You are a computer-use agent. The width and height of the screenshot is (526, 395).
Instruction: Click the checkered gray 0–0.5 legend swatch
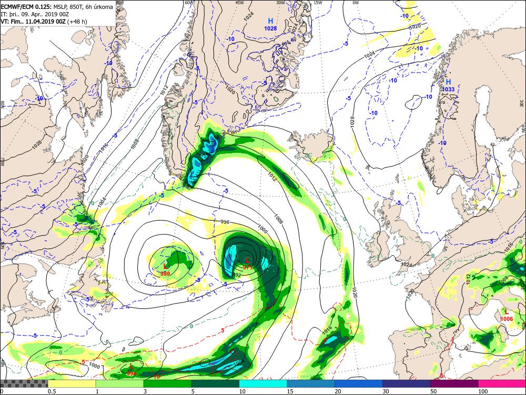coord(24,383)
